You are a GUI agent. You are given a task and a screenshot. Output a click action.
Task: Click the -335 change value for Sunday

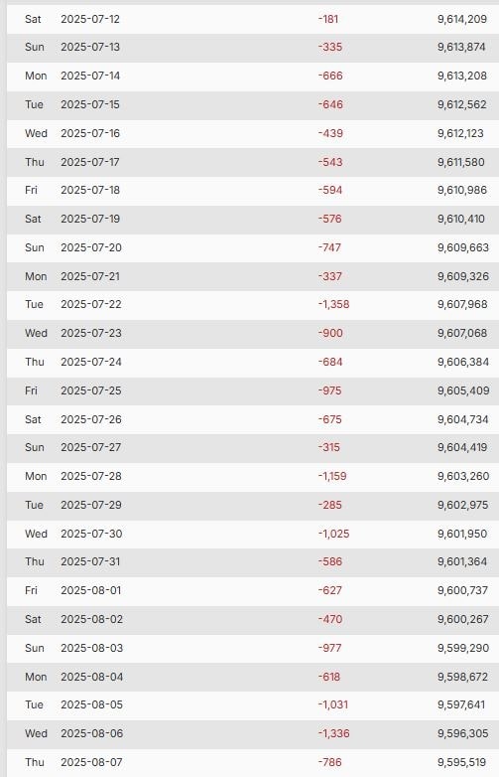[330, 47]
